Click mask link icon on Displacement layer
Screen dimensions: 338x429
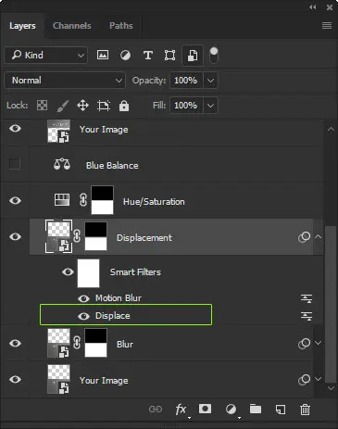[x=77, y=236]
